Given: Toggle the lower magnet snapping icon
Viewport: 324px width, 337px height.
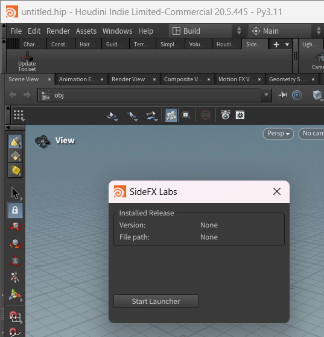Looking at the screenshot, I should (x=15, y=332).
